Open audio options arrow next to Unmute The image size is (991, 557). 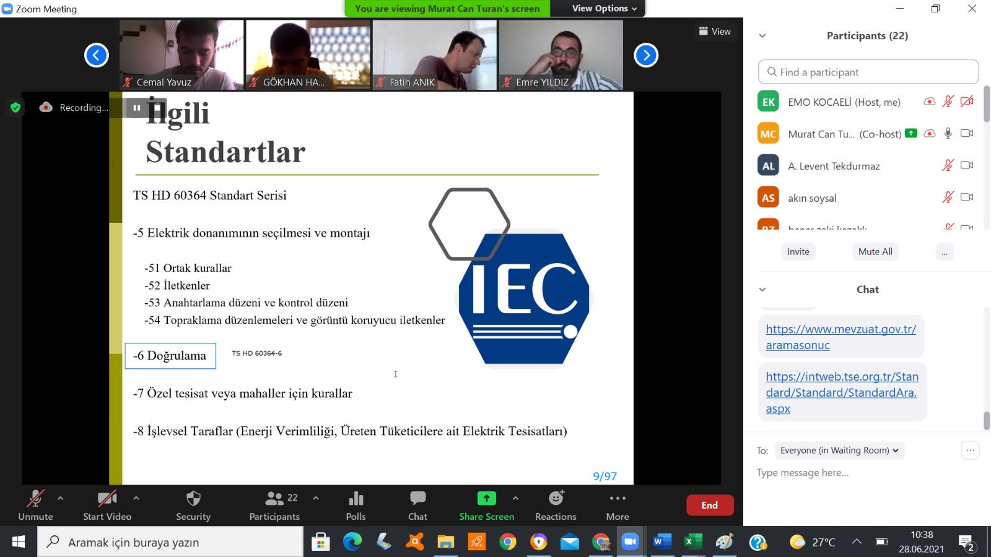coord(60,498)
